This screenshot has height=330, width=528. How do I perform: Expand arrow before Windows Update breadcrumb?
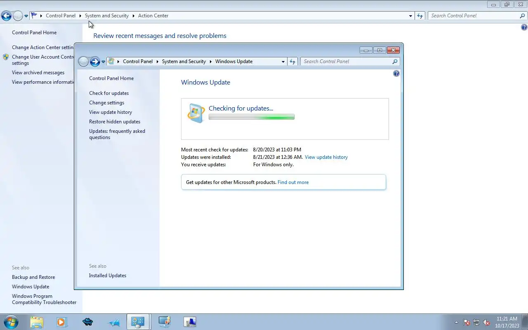[210, 61]
